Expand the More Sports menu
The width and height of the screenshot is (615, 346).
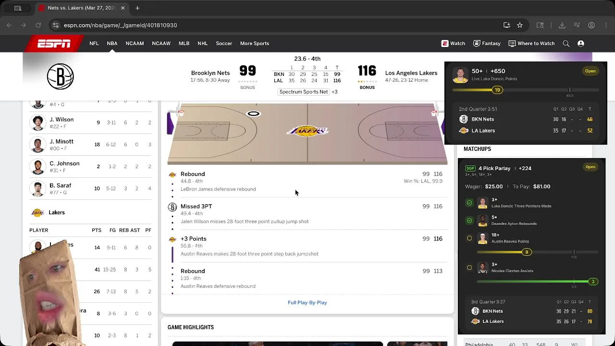click(255, 44)
